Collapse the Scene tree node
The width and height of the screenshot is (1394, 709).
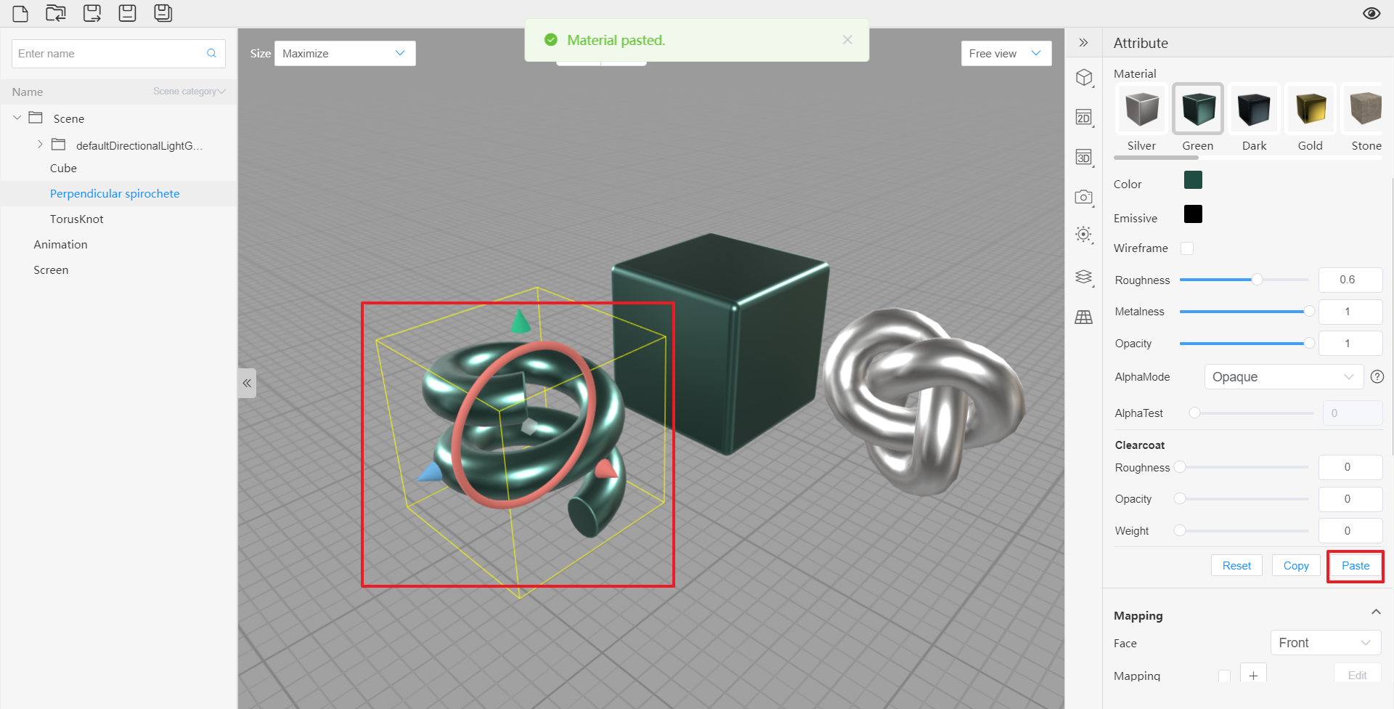click(17, 118)
